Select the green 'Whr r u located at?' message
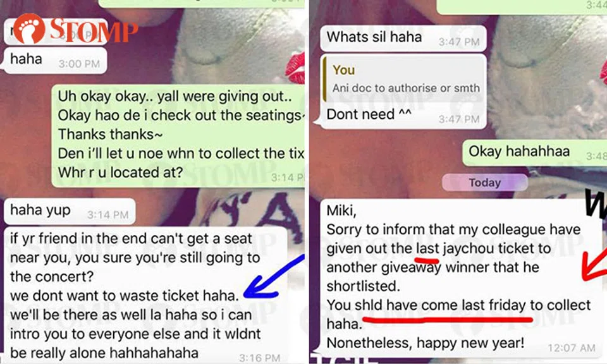The height and width of the screenshot is (364, 607). [120, 172]
